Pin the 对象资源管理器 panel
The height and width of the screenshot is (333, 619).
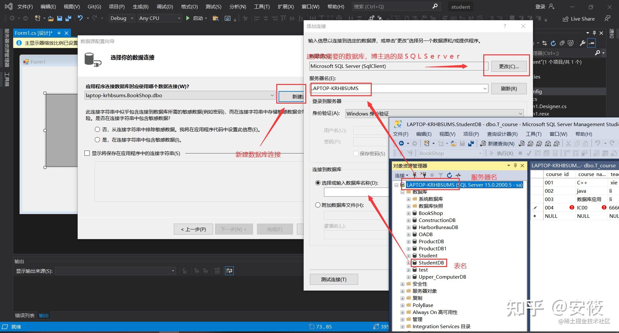pyautogui.click(x=515, y=166)
